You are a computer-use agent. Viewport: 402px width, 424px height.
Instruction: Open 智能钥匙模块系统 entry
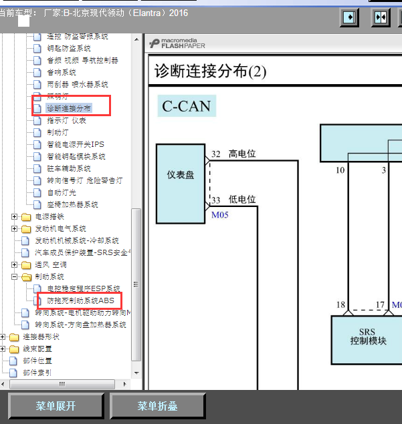[76, 156]
